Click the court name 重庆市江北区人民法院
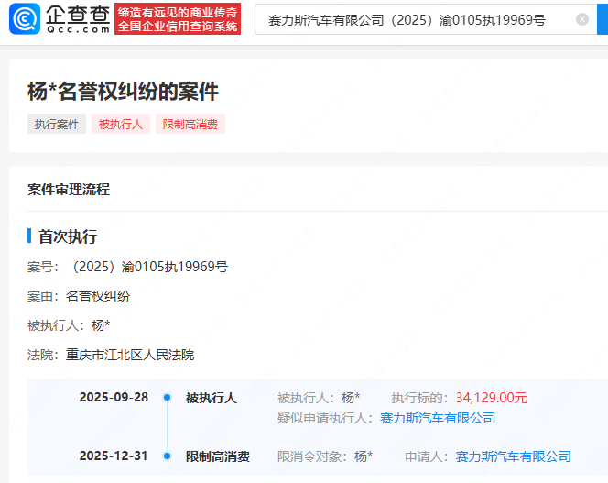The width and height of the screenshot is (608, 483). (130, 355)
